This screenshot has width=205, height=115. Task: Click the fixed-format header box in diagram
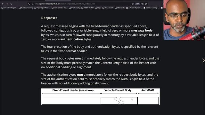71,101
